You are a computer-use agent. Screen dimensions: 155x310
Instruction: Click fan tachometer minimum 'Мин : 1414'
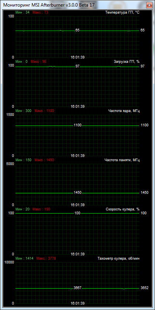(24, 258)
